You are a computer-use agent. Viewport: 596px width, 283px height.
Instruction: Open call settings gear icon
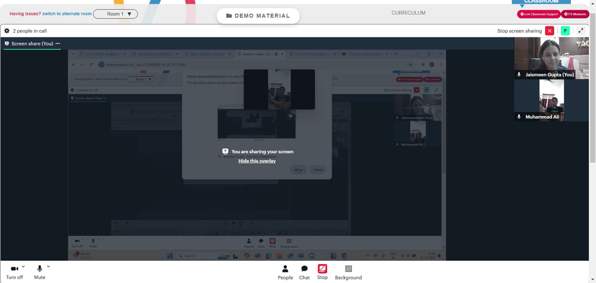coord(7,31)
